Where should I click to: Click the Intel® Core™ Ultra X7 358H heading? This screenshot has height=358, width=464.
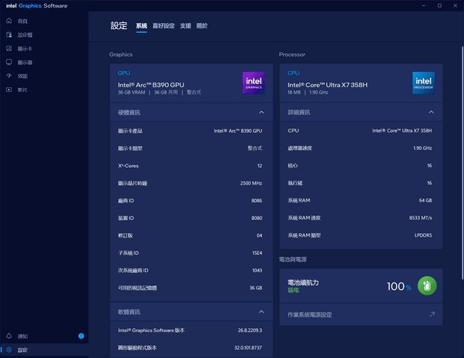point(327,85)
